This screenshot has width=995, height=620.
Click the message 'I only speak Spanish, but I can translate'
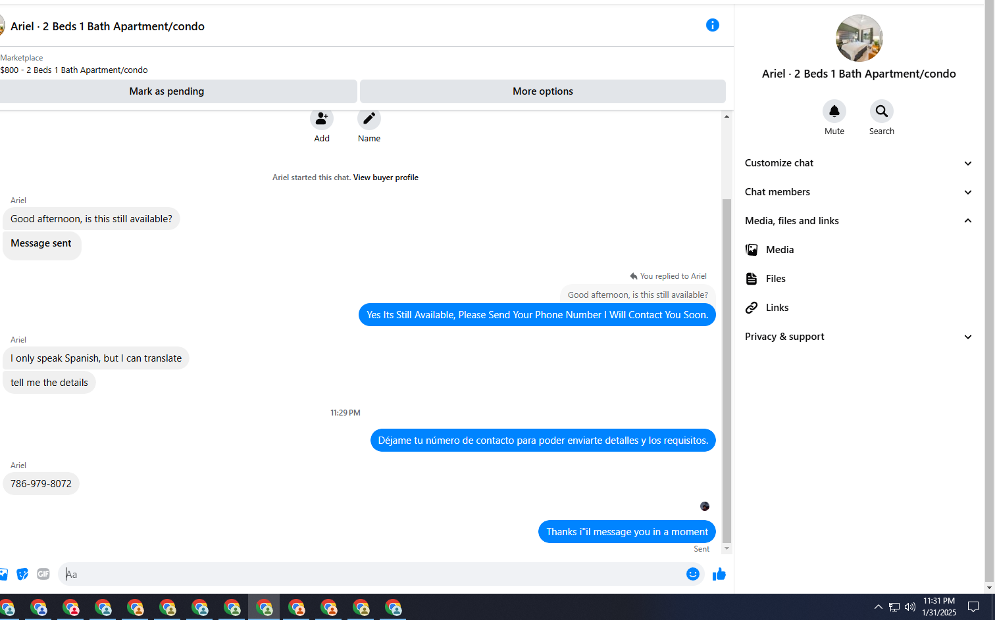(96, 358)
